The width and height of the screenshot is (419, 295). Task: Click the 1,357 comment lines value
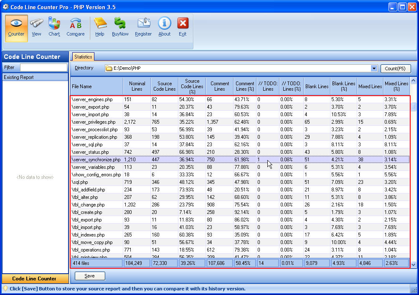click(213, 122)
